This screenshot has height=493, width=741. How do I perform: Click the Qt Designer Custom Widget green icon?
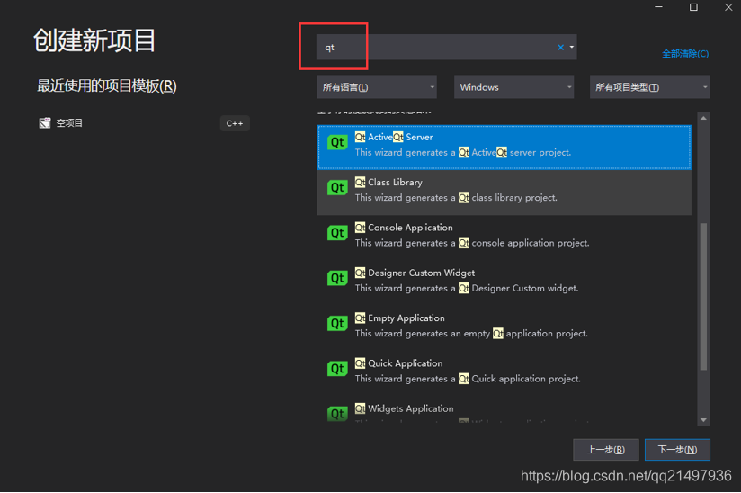coord(337,278)
